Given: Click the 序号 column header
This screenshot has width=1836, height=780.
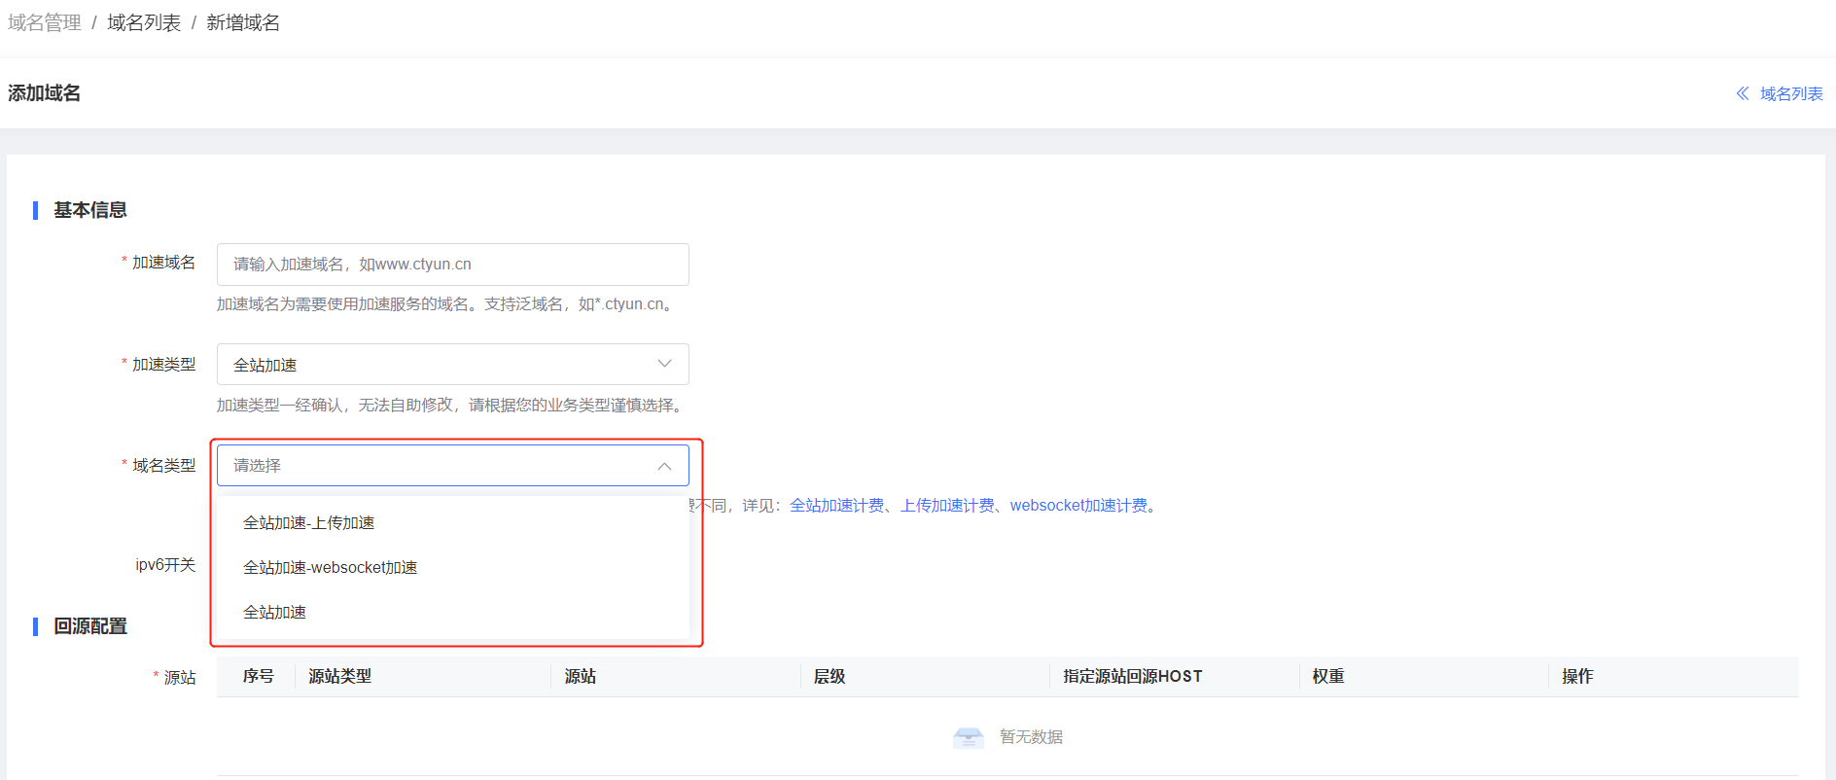Looking at the screenshot, I should (259, 676).
